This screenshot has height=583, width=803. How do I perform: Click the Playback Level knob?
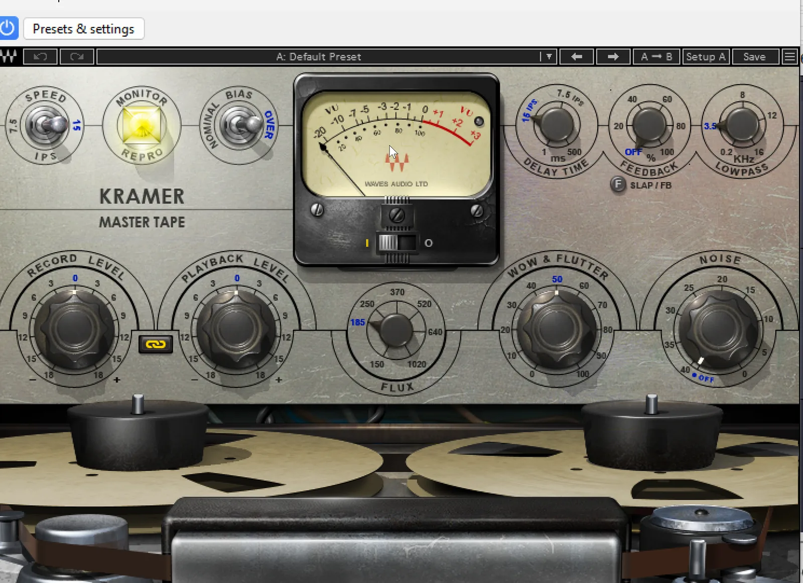coord(236,329)
